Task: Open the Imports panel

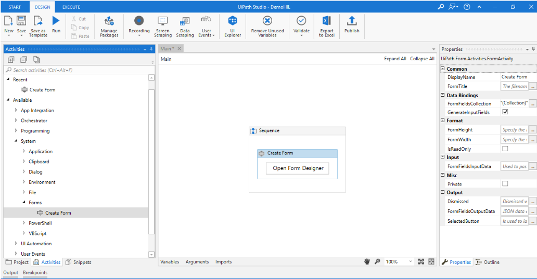Action: tap(223, 261)
